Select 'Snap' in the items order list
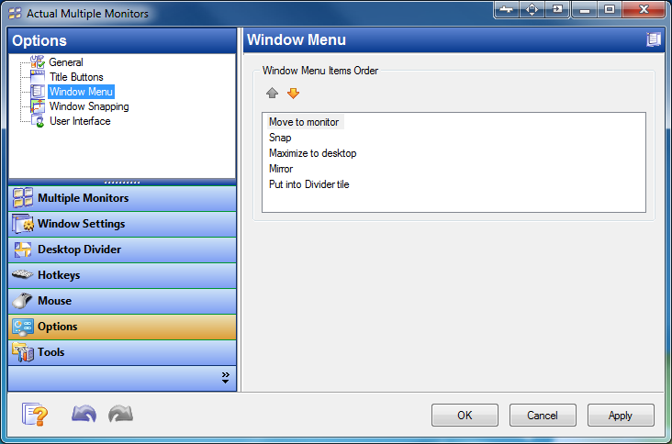The width and height of the screenshot is (672, 444). [x=280, y=138]
